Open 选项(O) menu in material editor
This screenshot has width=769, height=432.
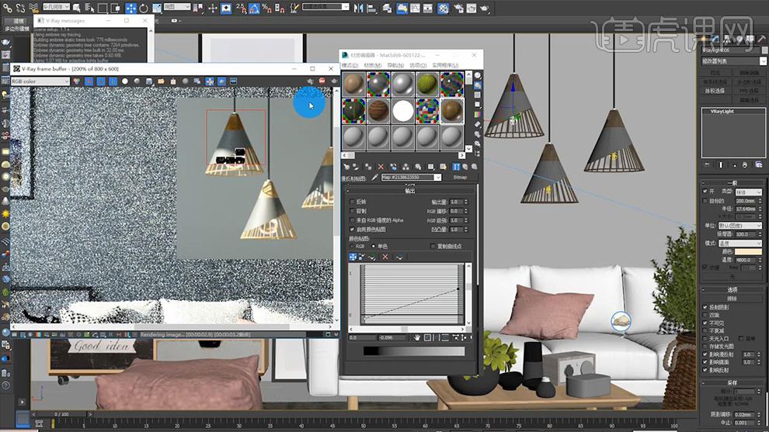418,65
